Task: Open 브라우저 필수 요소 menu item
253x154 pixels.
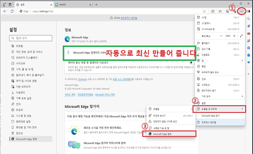Action: [x=220, y=72]
